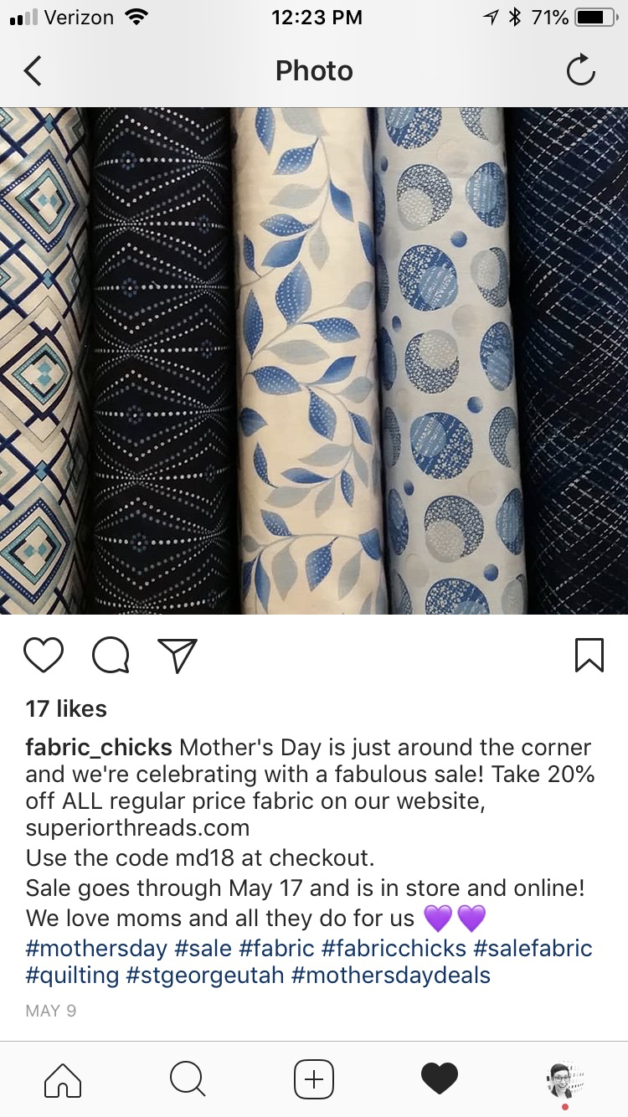Save post with bookmark icon
The image size is (628, 1117).
(x=589, y=656)
